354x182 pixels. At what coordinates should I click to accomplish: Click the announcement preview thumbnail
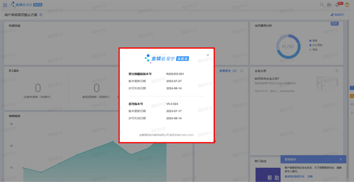tap(327, 83)
